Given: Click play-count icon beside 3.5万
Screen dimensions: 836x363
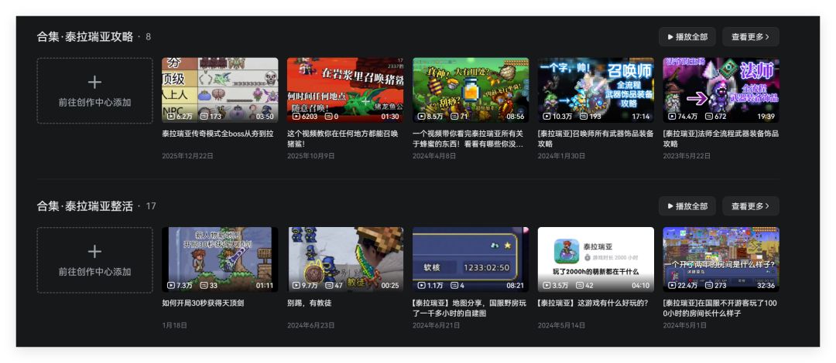Looking at the screenshot, I should (546, 285).
